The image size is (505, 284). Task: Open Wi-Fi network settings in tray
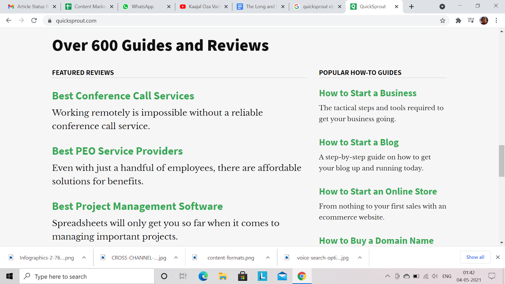pos(426,276)
